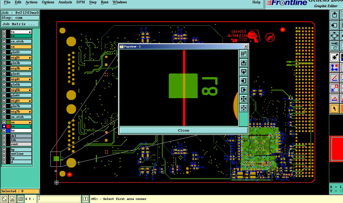This screenshot has width=343, height=203.
Task: Click the zoom-in converging arrows icon in Popview
Action: pos(244,99)
